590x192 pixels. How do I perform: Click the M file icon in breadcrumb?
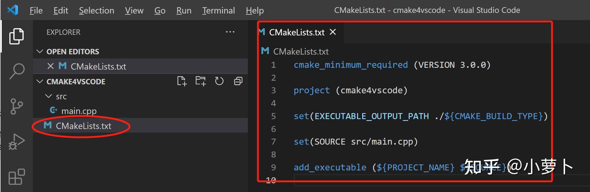(265, 51)
